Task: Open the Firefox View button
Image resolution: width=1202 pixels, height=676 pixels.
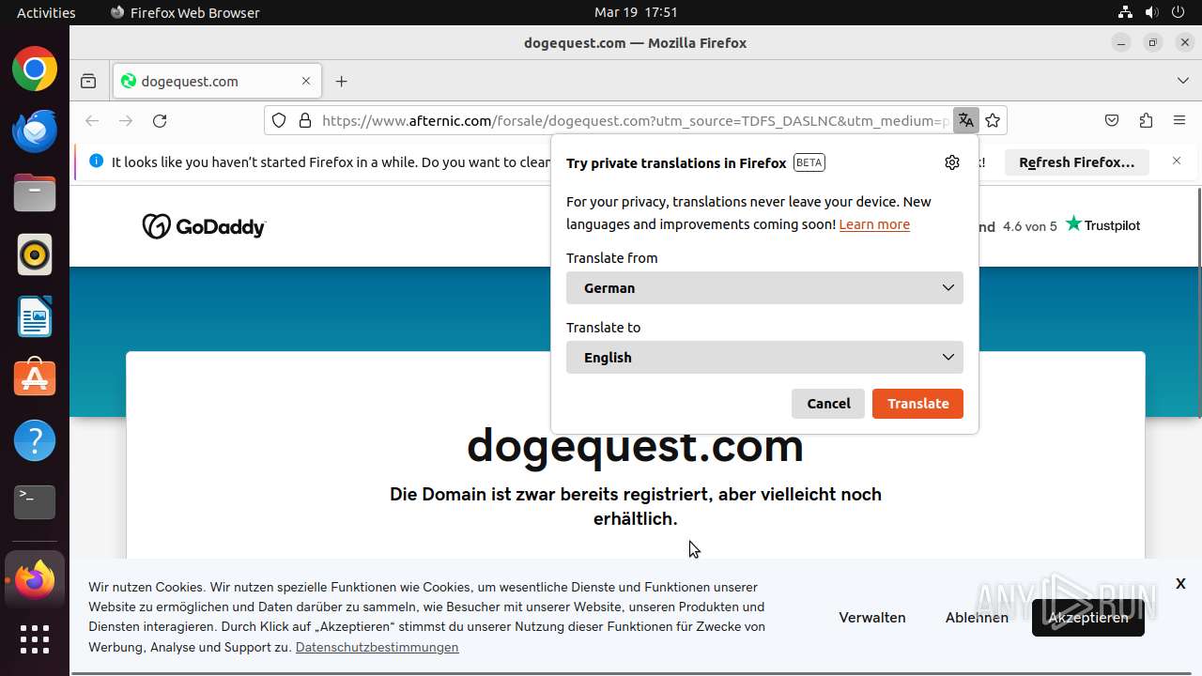Action: (x=88, y=82)
